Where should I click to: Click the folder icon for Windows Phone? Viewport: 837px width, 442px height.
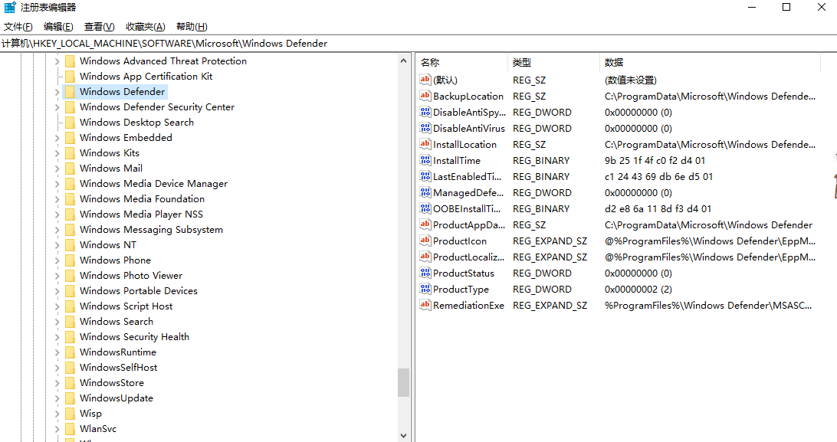[x=70, y=260]
